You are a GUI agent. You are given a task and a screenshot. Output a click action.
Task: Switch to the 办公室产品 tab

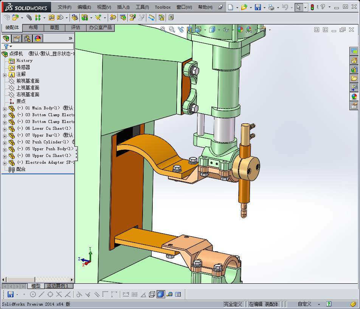(100, 28)
